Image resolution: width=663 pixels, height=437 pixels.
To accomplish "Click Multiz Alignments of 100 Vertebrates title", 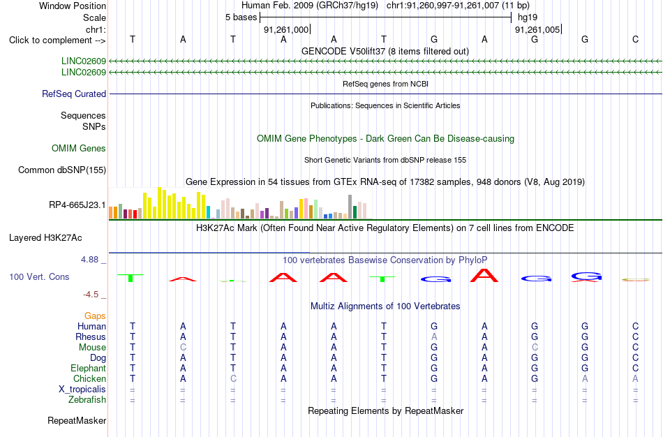I will (385, 306).
